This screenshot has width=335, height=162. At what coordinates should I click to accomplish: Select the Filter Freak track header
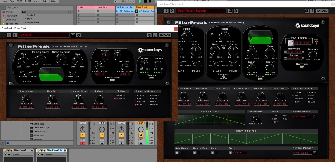click(145, 7)
